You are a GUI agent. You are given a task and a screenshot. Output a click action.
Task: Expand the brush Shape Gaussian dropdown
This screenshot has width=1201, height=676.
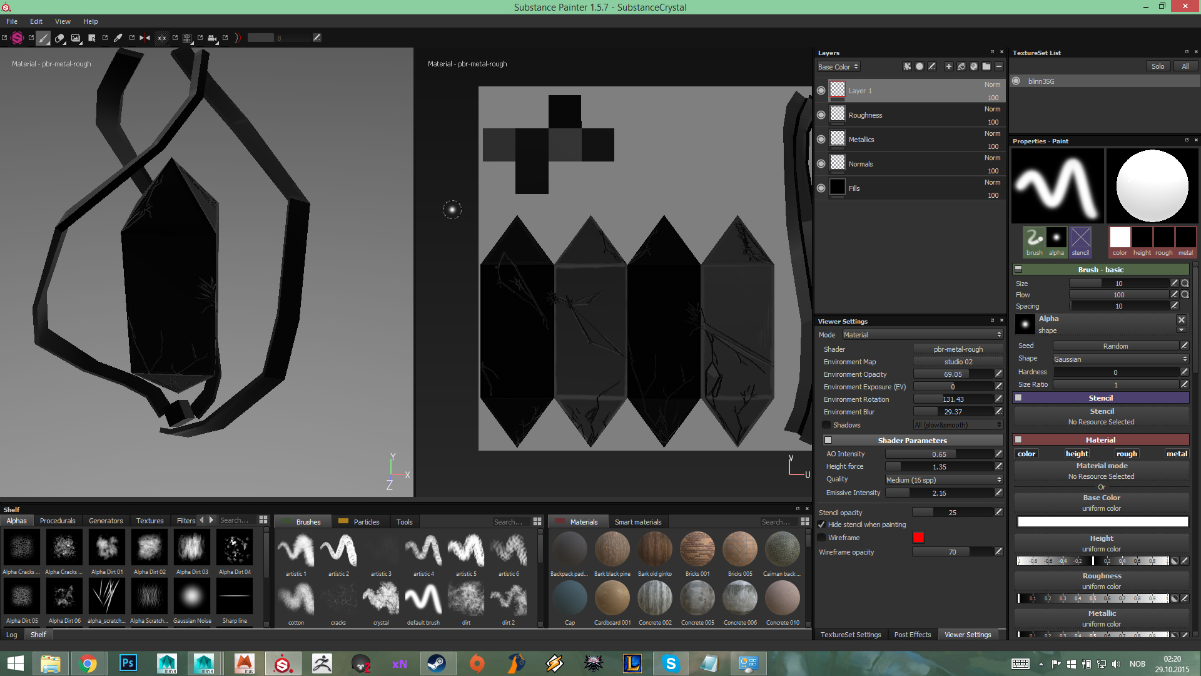(x=1120, y=359)
